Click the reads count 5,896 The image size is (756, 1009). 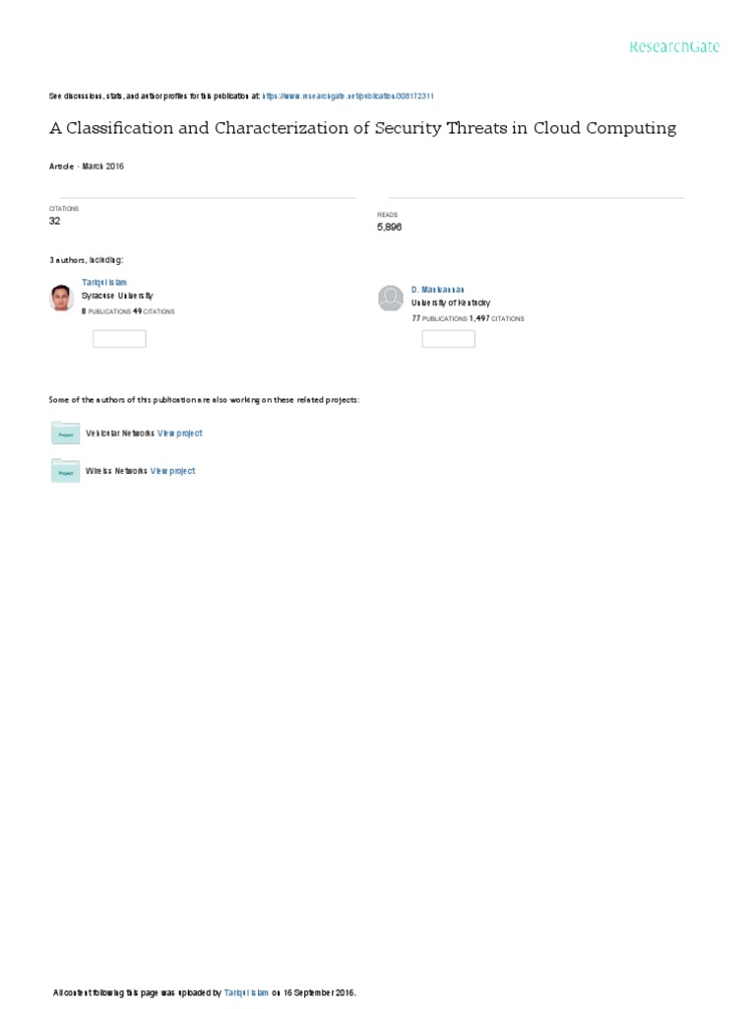pyautogui.click(x=390, y=227)
